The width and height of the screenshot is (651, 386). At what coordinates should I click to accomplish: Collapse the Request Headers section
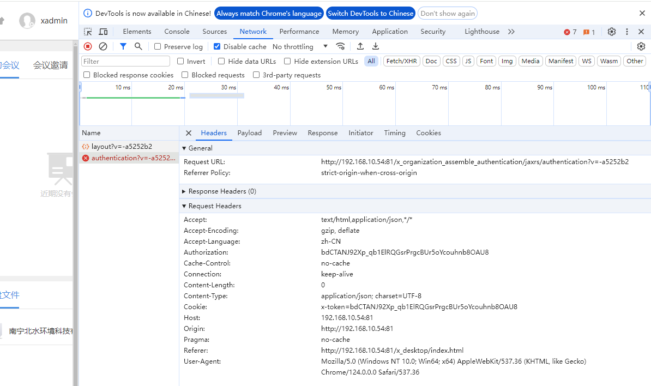[184, 206]
